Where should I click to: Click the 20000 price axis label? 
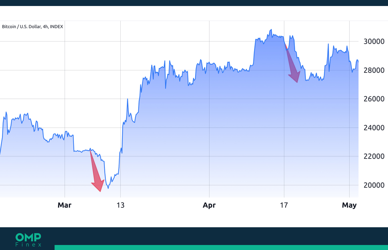click(374, 185)
